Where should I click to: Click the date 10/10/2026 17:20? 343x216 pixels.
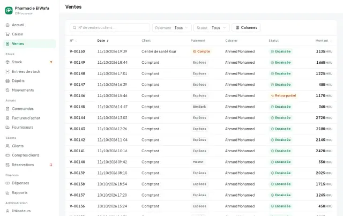pos(112,195)
